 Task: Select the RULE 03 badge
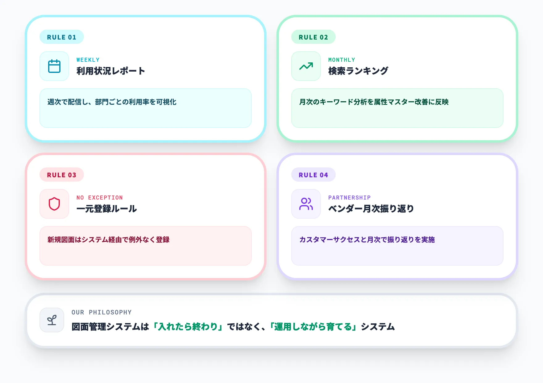point(61,175)
